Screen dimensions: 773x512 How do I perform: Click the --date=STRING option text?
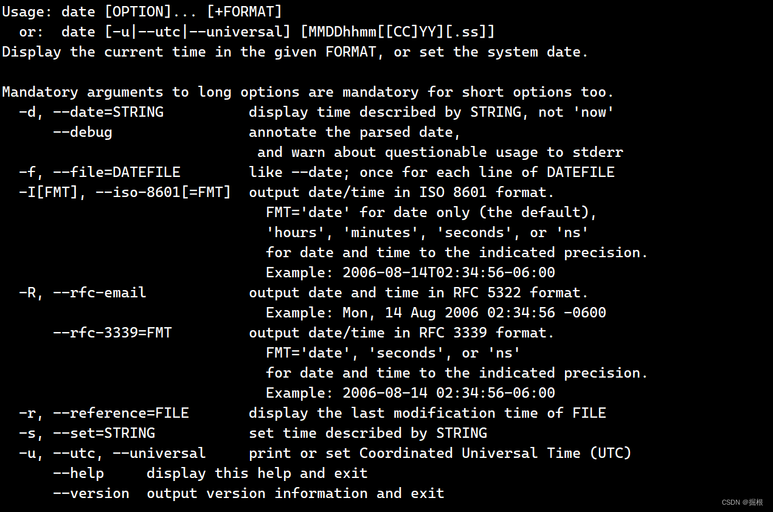pyautogui.click(x=108, y=112)
